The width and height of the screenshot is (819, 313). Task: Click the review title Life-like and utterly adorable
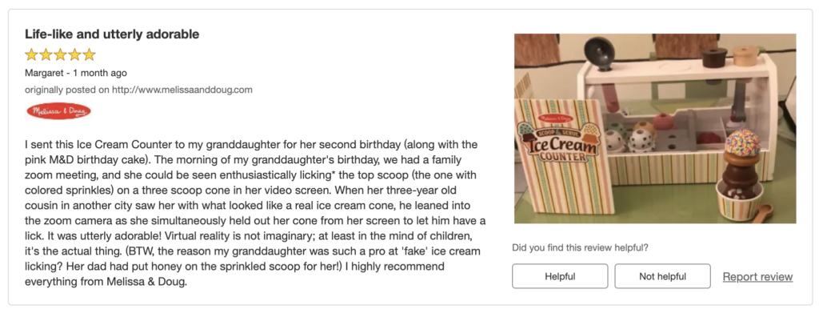pos(112,34)
